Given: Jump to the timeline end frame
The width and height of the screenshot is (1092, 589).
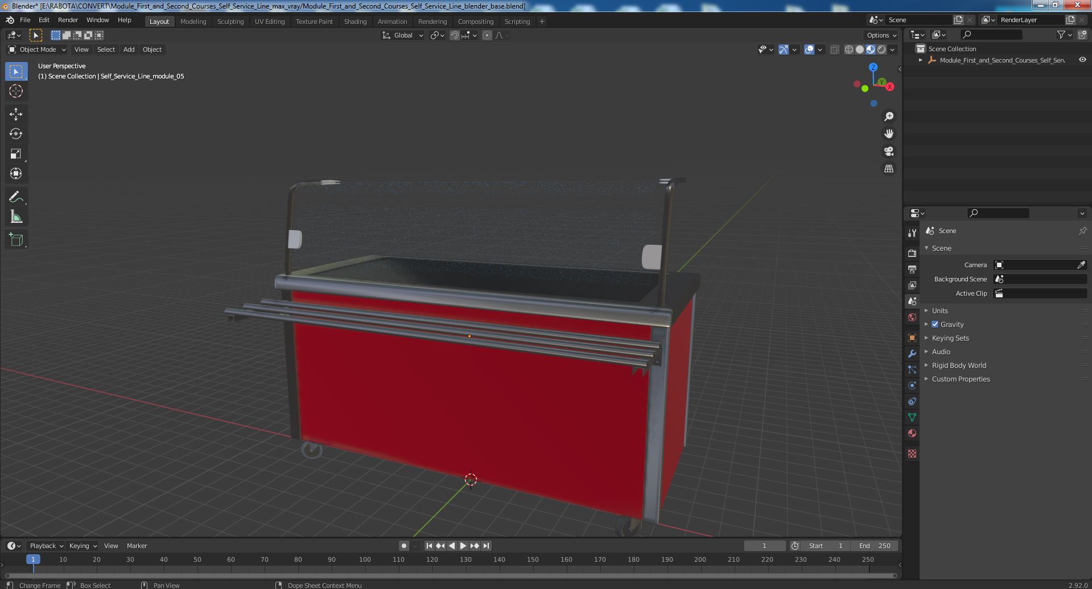Looking at the screenshot, I should (x=487, y=546).
